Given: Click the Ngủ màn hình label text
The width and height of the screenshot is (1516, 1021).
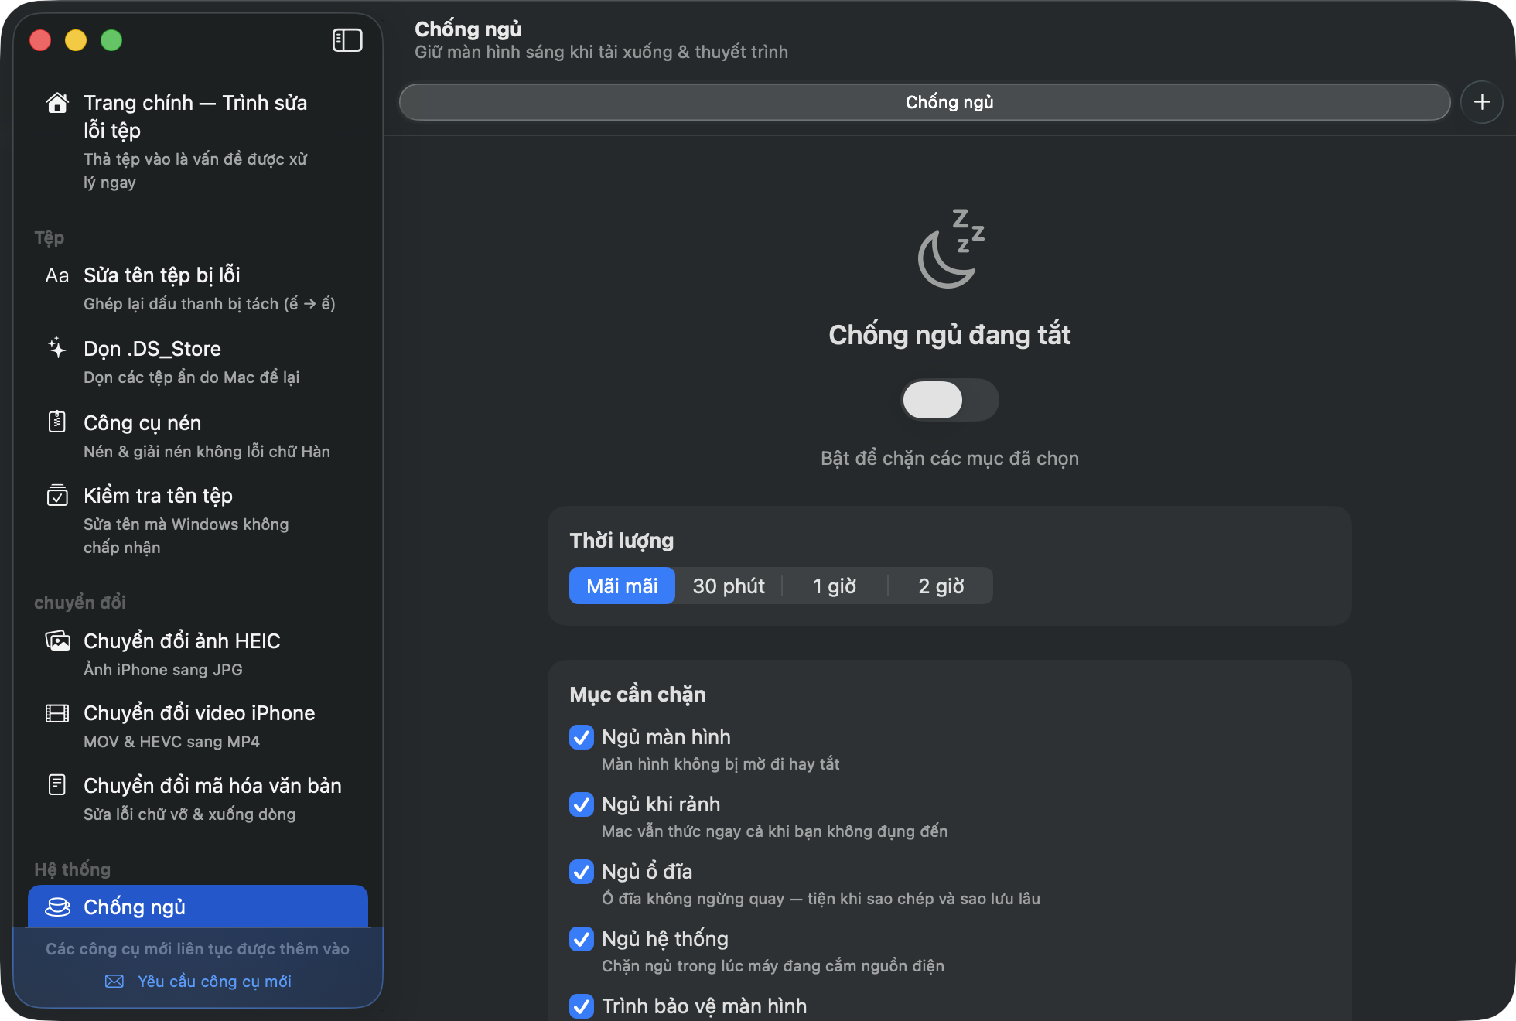Looking at the screenshot, I should [666, 737].
